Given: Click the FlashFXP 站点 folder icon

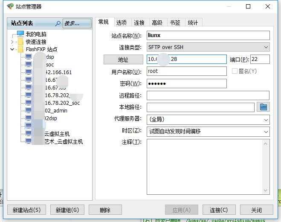Looking at the screenshot, I should (x=20, y=49).
